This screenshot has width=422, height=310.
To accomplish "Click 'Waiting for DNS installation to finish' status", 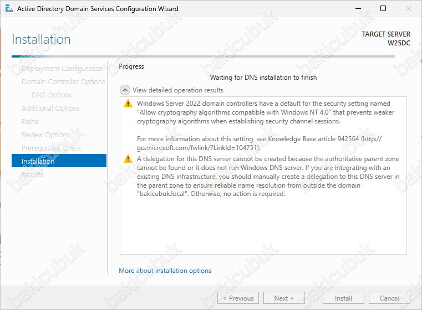I will (263, 77).
